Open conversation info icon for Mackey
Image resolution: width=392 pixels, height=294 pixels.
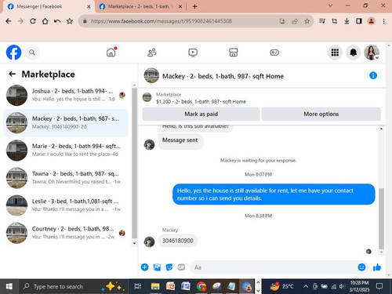(x=373, y=75)
